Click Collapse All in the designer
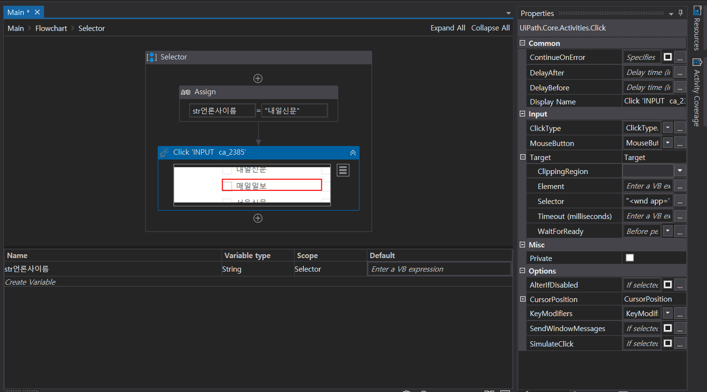Screen dimensions: 707x392 tap(490, 28)
